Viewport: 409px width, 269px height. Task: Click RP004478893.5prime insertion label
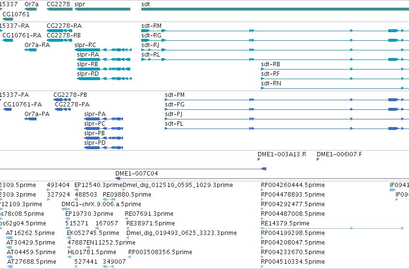pyautogui.click(x=293, y=195)
